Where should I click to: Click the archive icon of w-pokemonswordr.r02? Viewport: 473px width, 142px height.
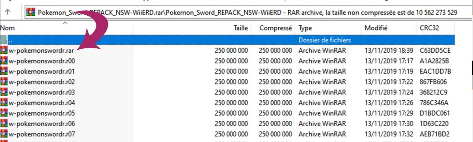coord(4,82)
